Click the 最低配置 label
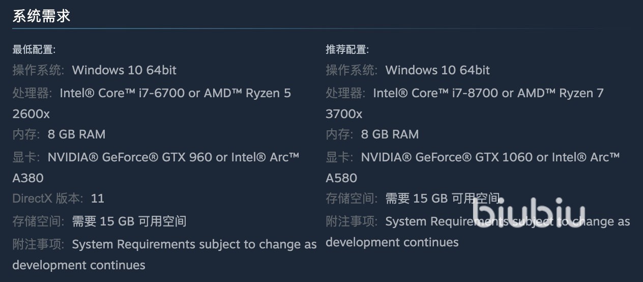643x282 pixels. coord(34,49)
